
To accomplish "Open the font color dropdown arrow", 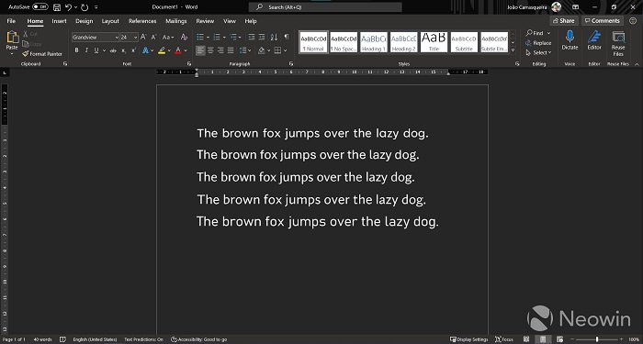I will [x=186, y=50].
